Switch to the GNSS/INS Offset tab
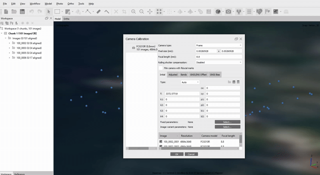 click(198, 75)
